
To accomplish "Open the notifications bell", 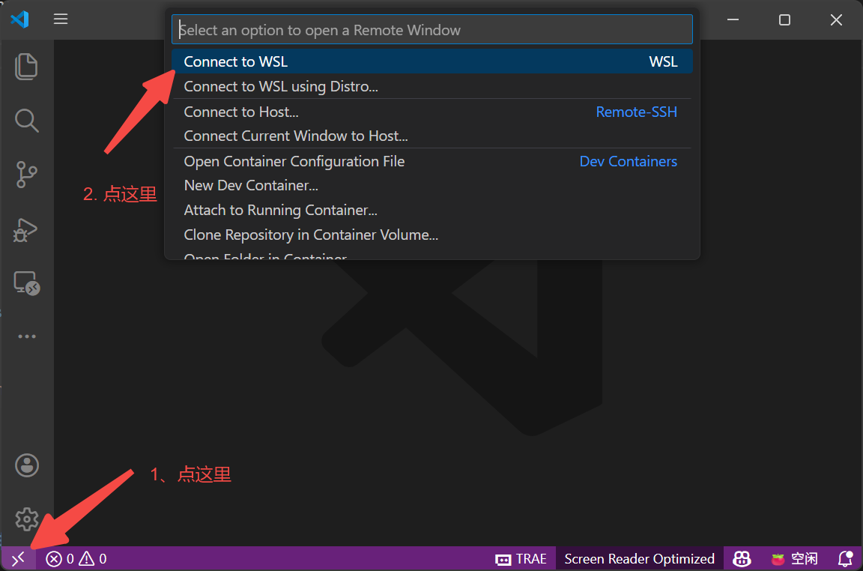I will click(845, 558).
